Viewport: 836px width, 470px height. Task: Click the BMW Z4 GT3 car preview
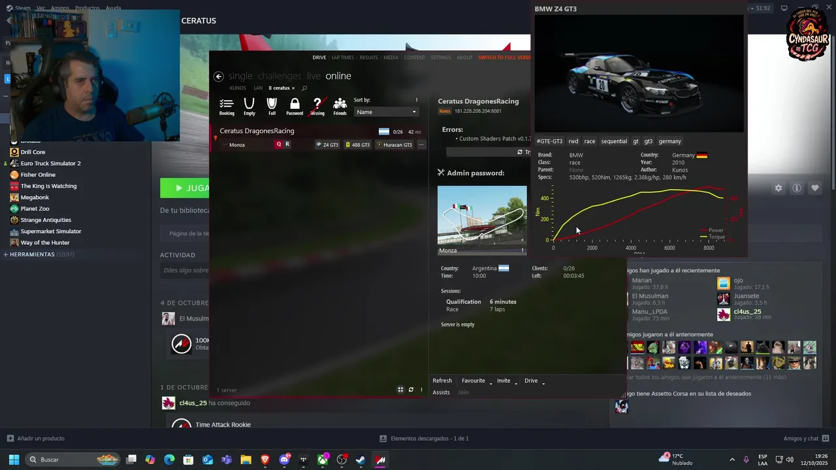click(x=639, y=74)
